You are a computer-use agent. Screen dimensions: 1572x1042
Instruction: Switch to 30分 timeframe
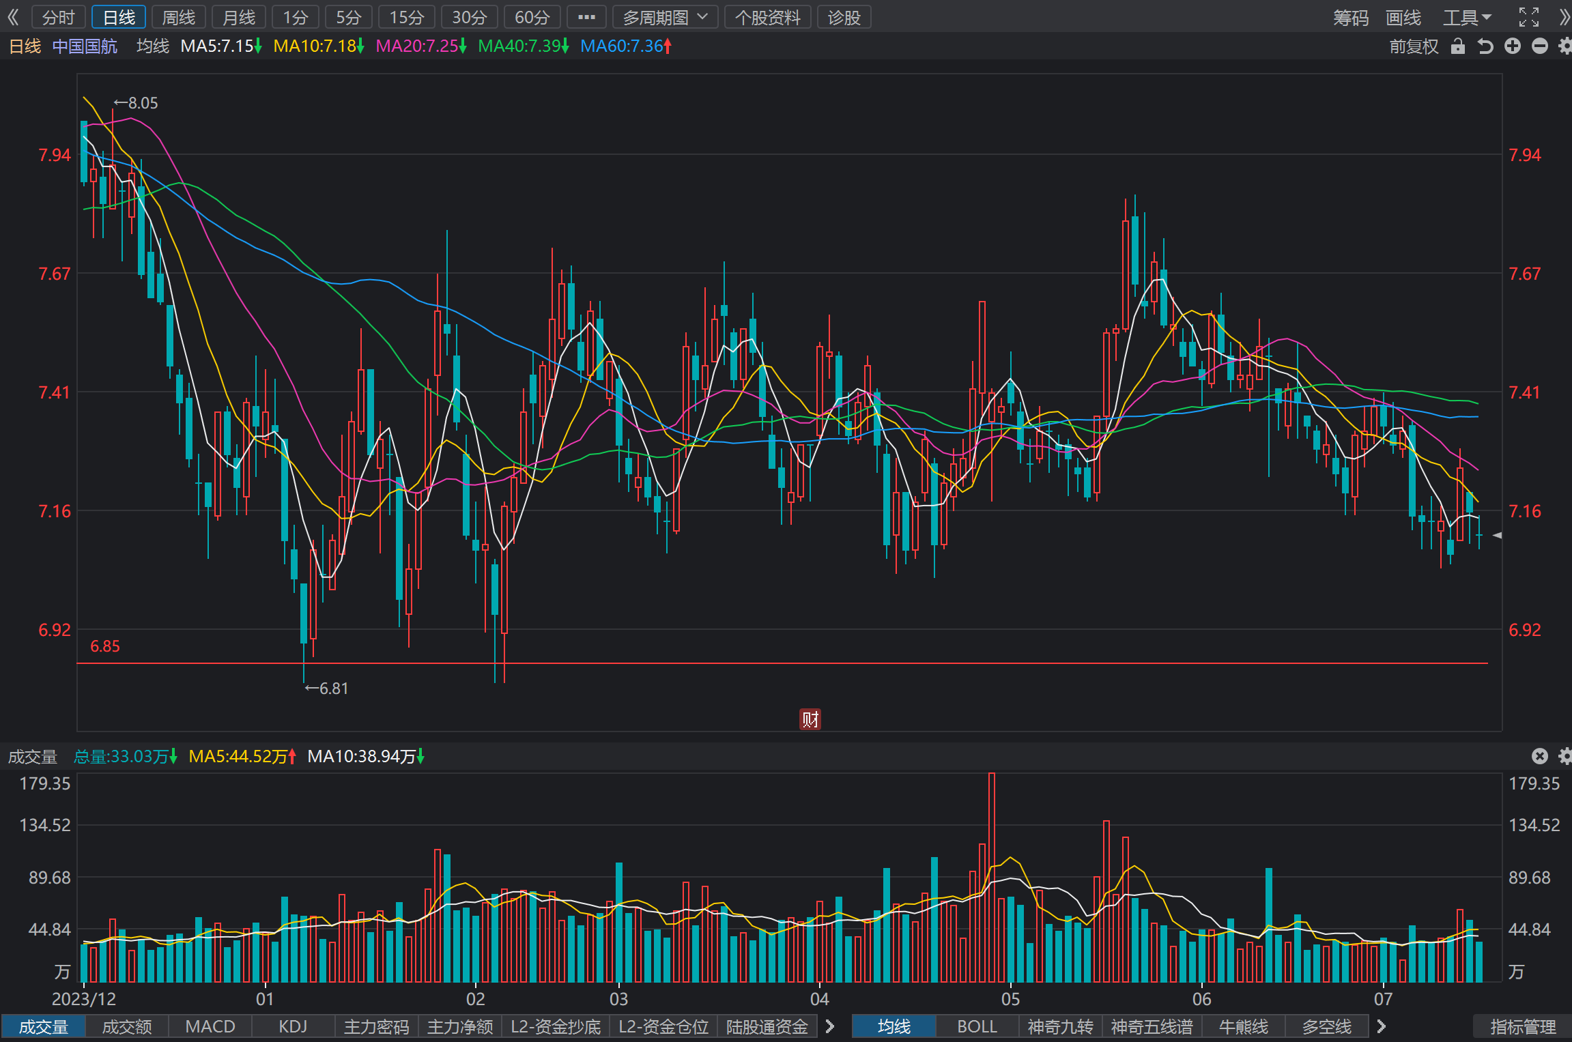point(470,17)
